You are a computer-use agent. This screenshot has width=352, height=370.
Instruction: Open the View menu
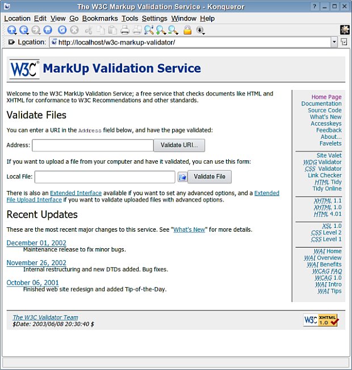click(x=58, y=18)
